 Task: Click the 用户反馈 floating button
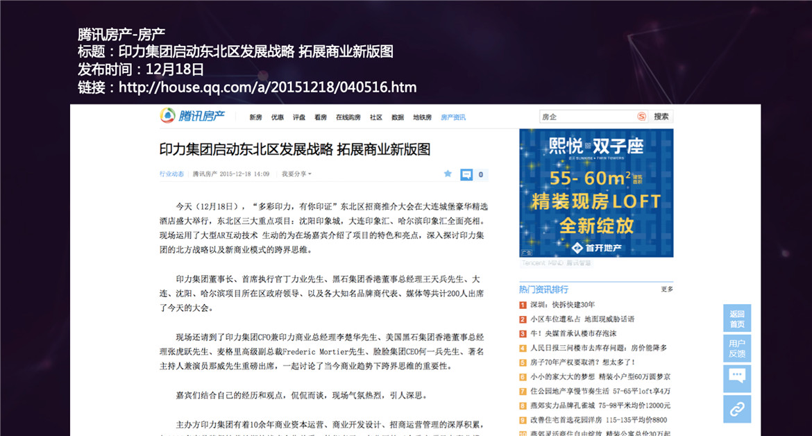[x=737, y=349]
